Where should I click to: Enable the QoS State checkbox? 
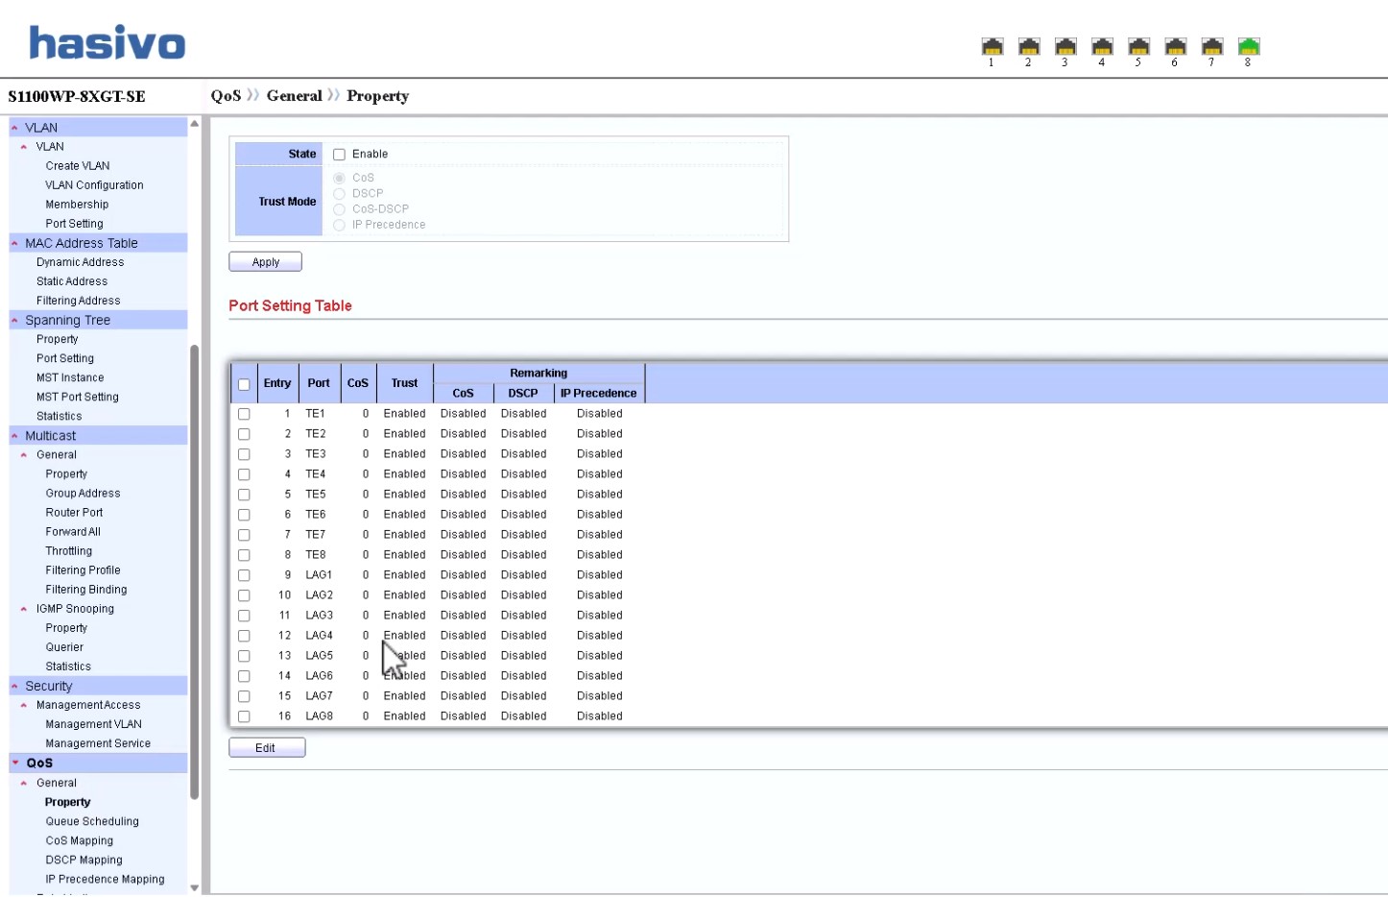pos(339,155)
